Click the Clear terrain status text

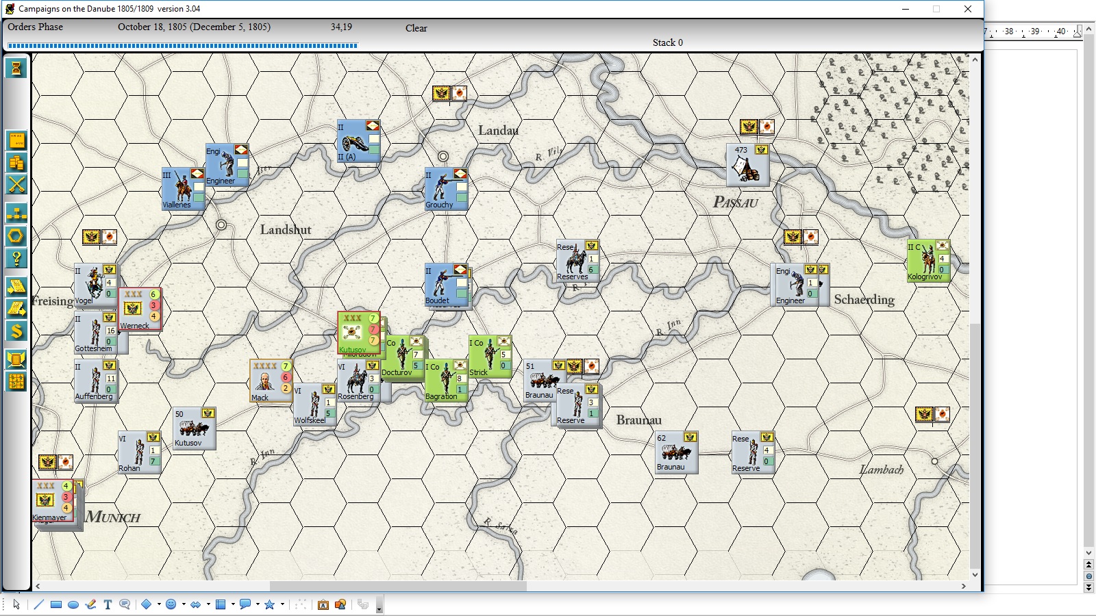[416, 28]
